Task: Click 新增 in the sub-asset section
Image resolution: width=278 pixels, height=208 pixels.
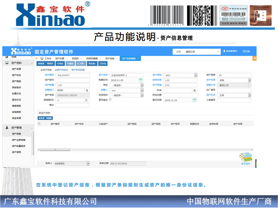Action: (41, 118)
